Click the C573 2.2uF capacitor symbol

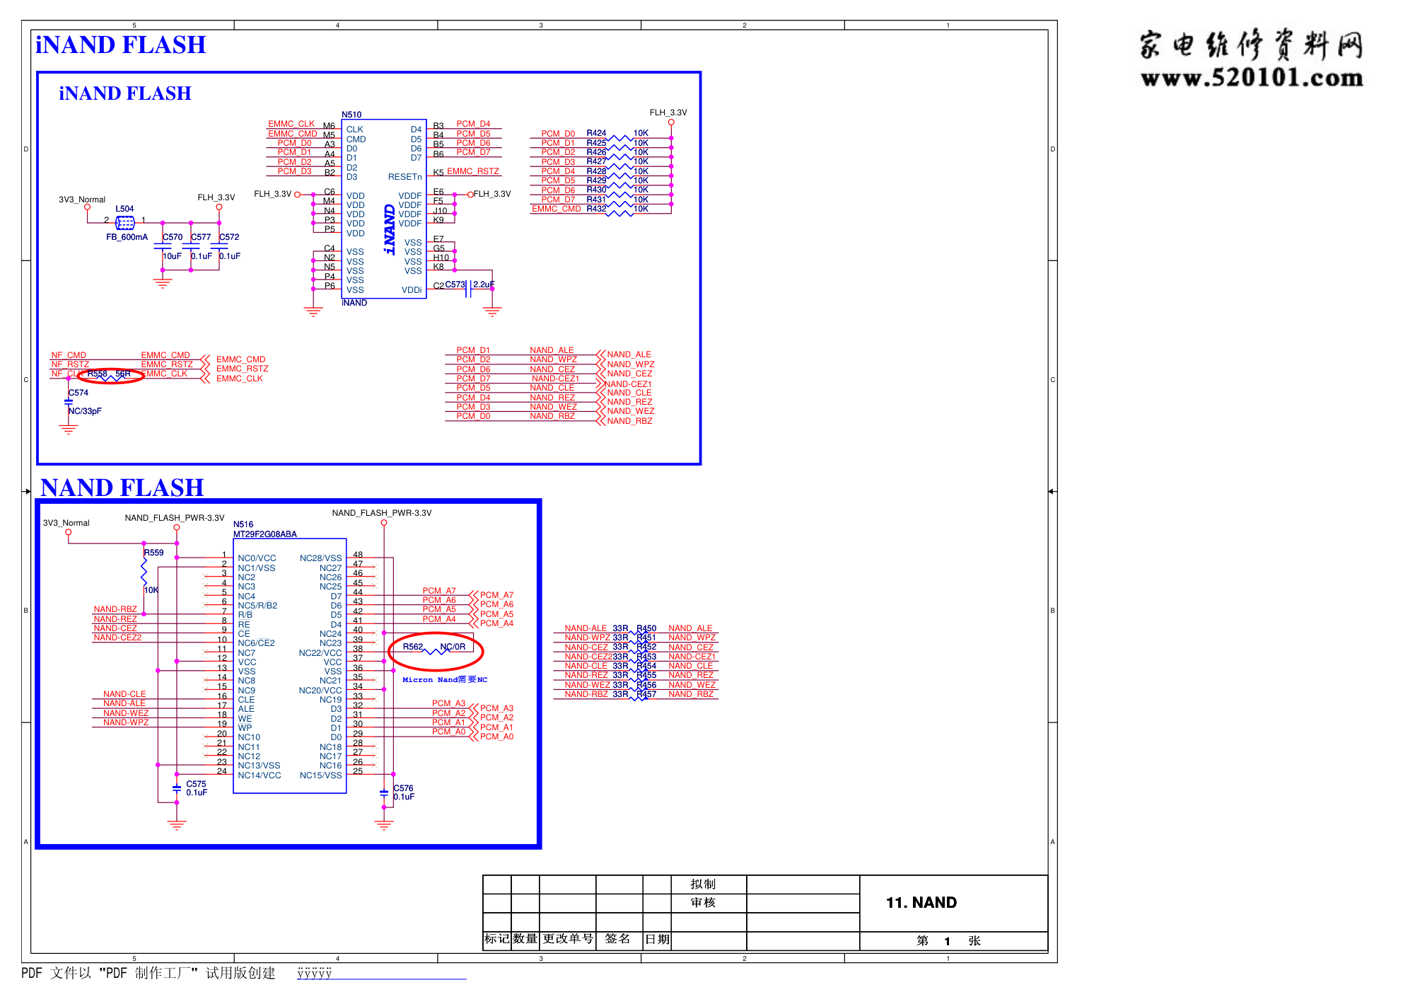click(x=468, y=289)
